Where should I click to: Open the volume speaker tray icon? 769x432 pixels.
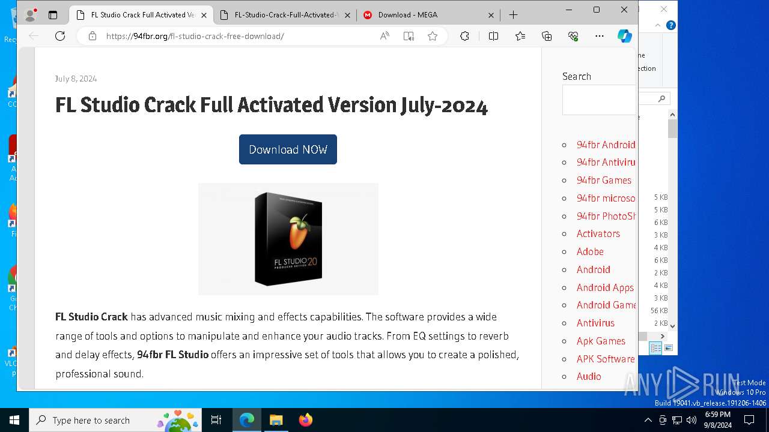click(691, 420)
